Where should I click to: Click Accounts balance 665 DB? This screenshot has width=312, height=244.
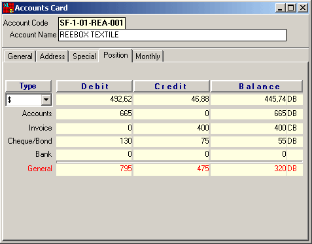[x=256, y=113]
